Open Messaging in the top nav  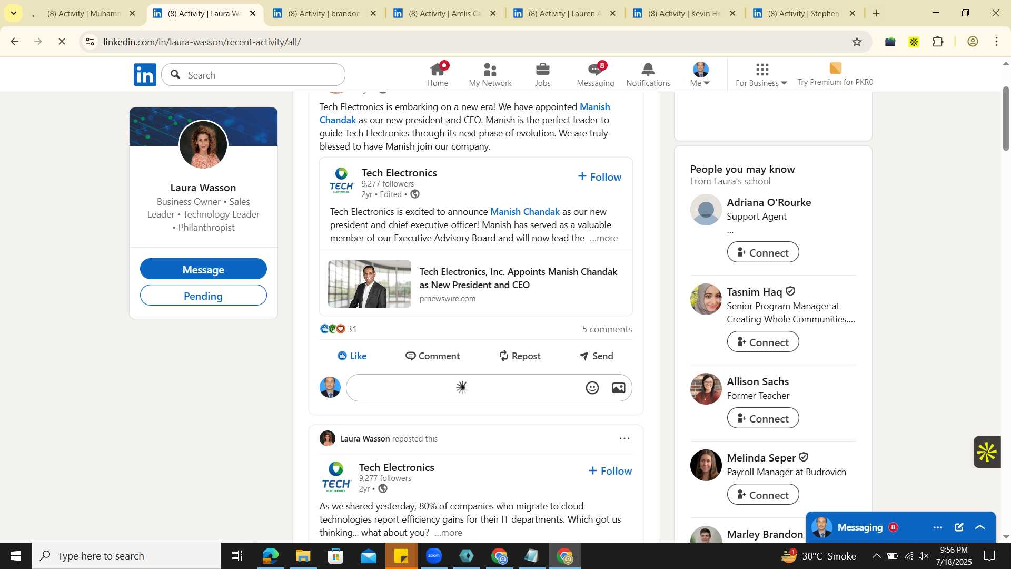click(x=595, y=74)
